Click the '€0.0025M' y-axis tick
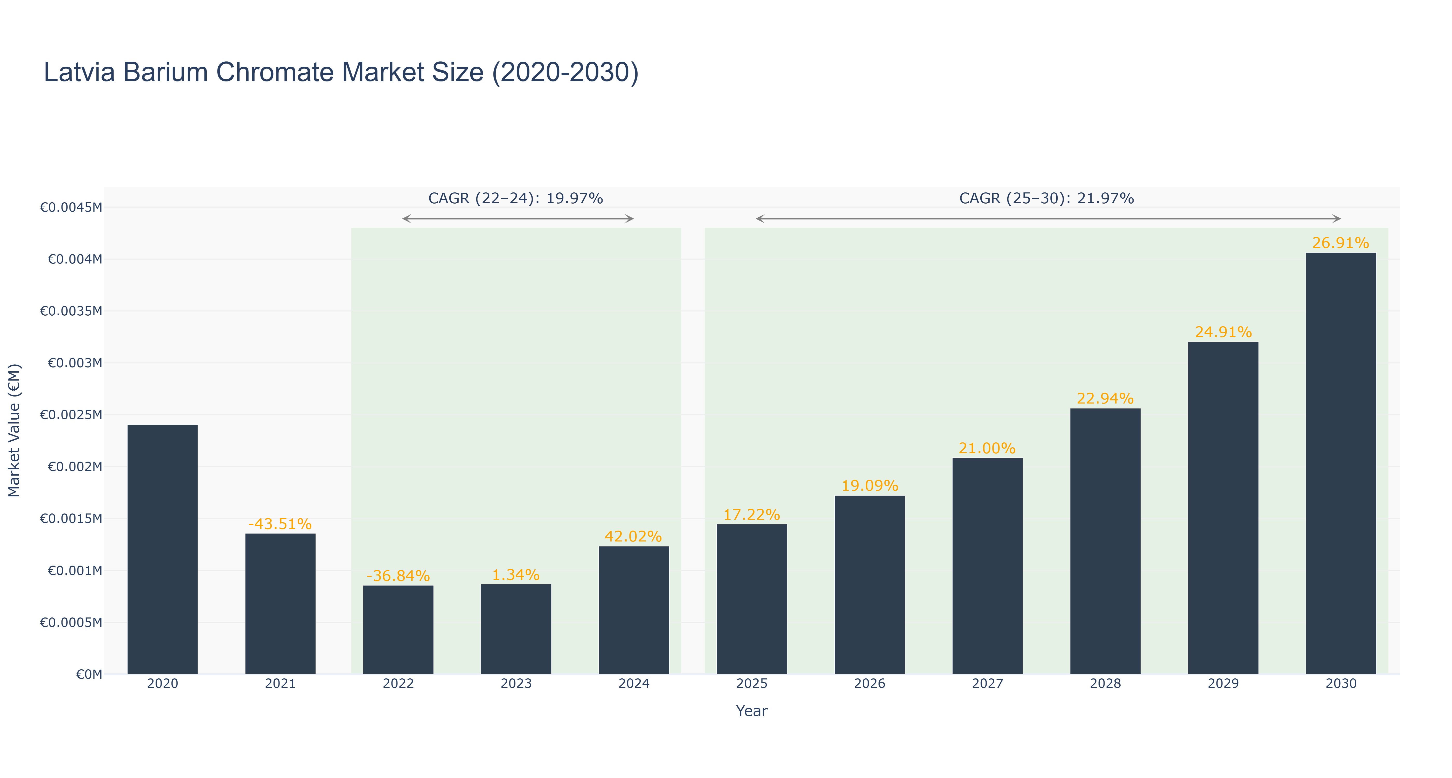 (71, 415)
